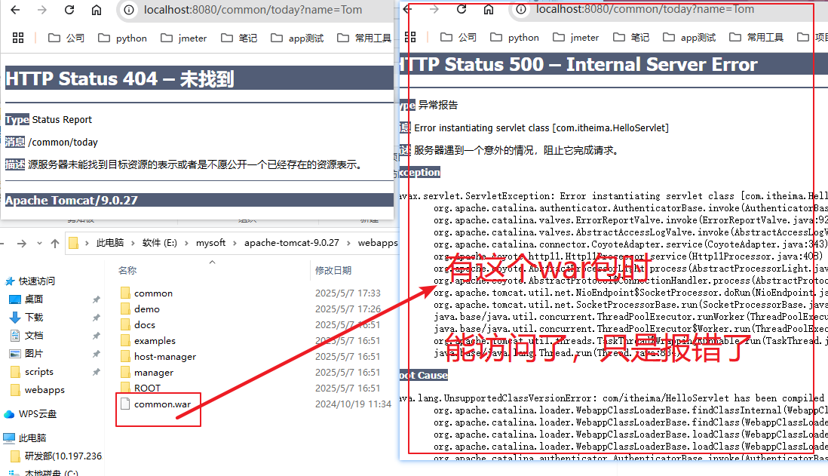
Task: Open app测试 bookmark folder in 500 error browser
Action: click(x=689, y=37)
